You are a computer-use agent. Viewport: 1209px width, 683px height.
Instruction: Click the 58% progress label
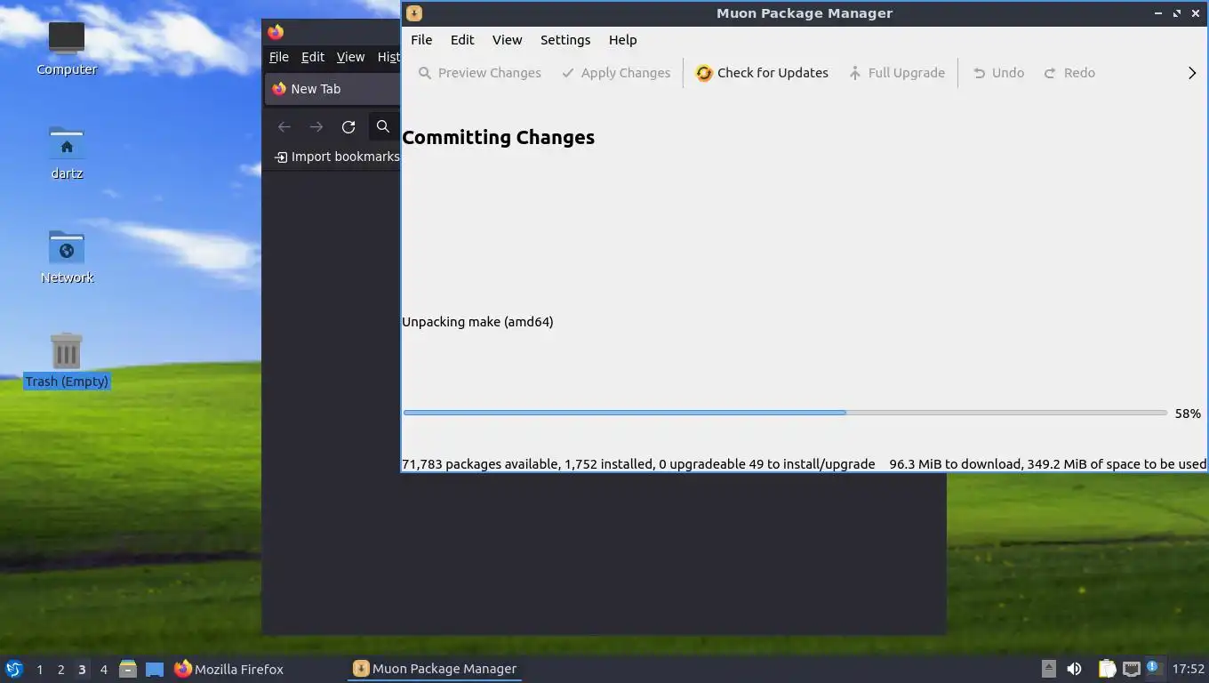tap(1188, 414)
